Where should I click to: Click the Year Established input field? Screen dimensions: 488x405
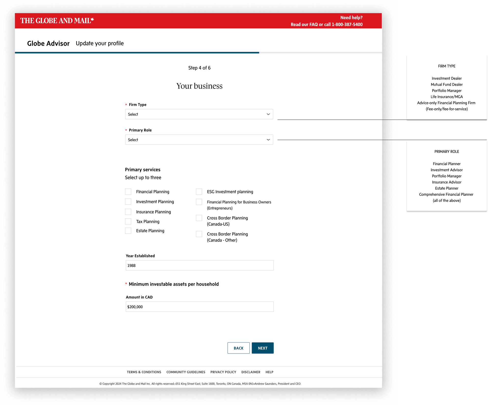[200, 265]
